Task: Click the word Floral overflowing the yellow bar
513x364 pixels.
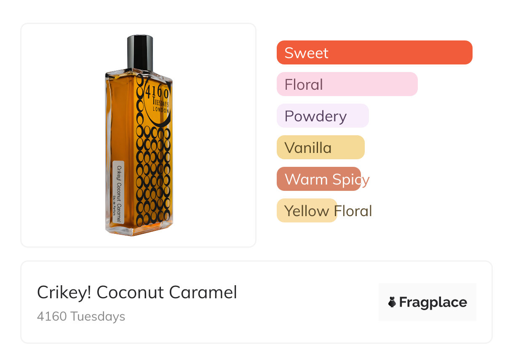Action: 353,211
